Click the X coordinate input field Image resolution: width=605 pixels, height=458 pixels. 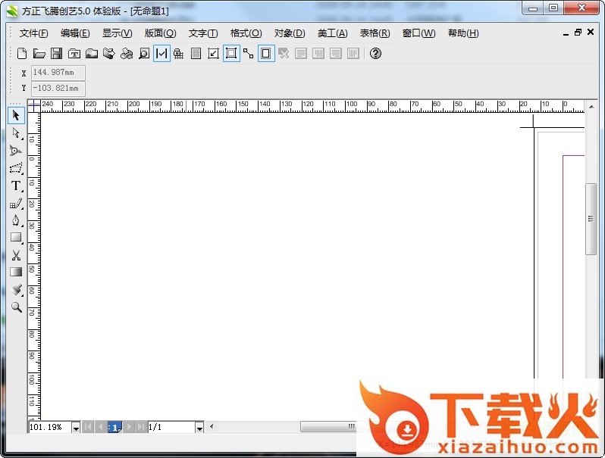pos(58,73)
